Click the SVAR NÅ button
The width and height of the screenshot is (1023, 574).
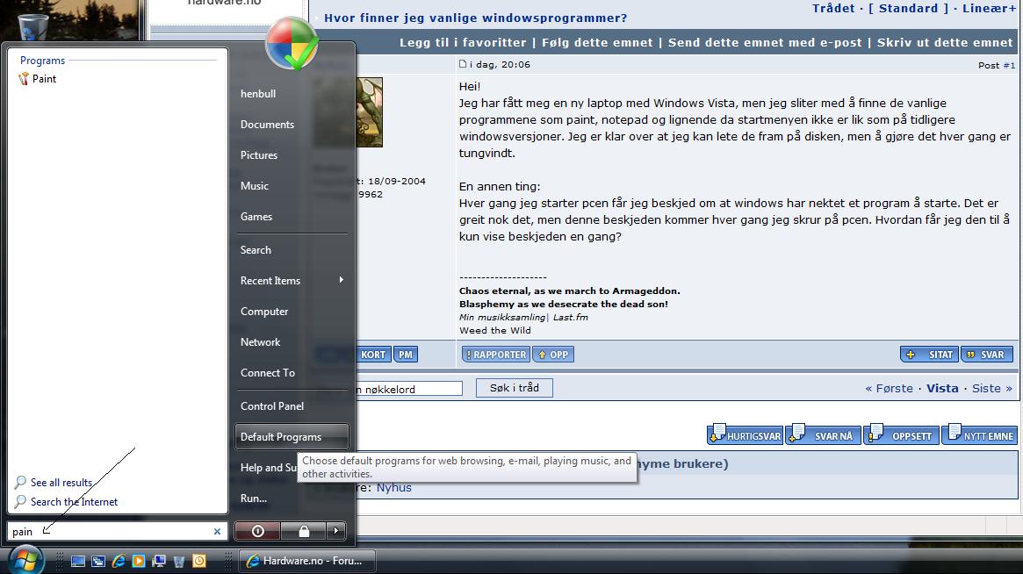click(x=823, y=434)
